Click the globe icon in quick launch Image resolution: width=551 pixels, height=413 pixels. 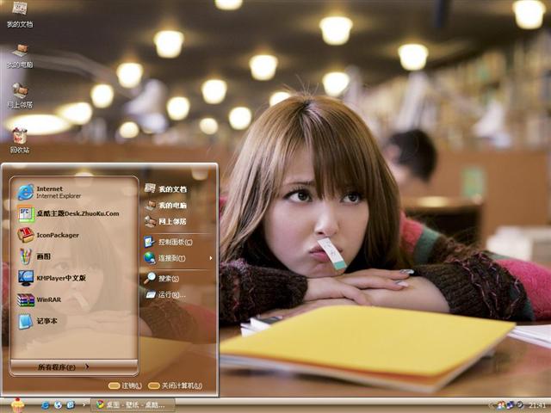pos(58,405)
